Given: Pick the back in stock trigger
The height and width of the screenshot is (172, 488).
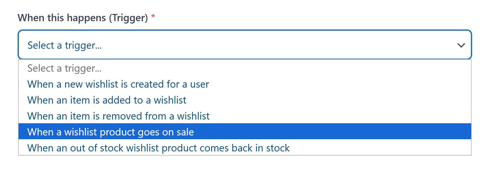Looking at the screenshot, I should pyautogui.click(x=158, y=148).
